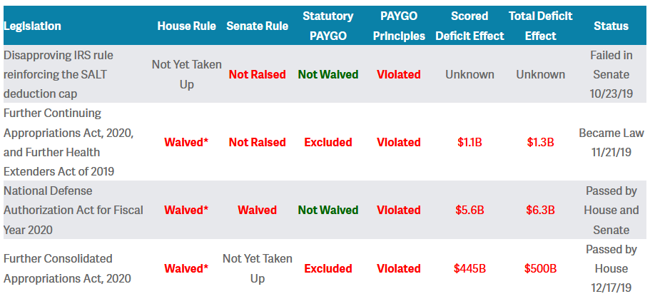Click the PAYGO Principles column header
This screenshot has width=650, height=299.
pyautogui.click(x=399, y=26)
